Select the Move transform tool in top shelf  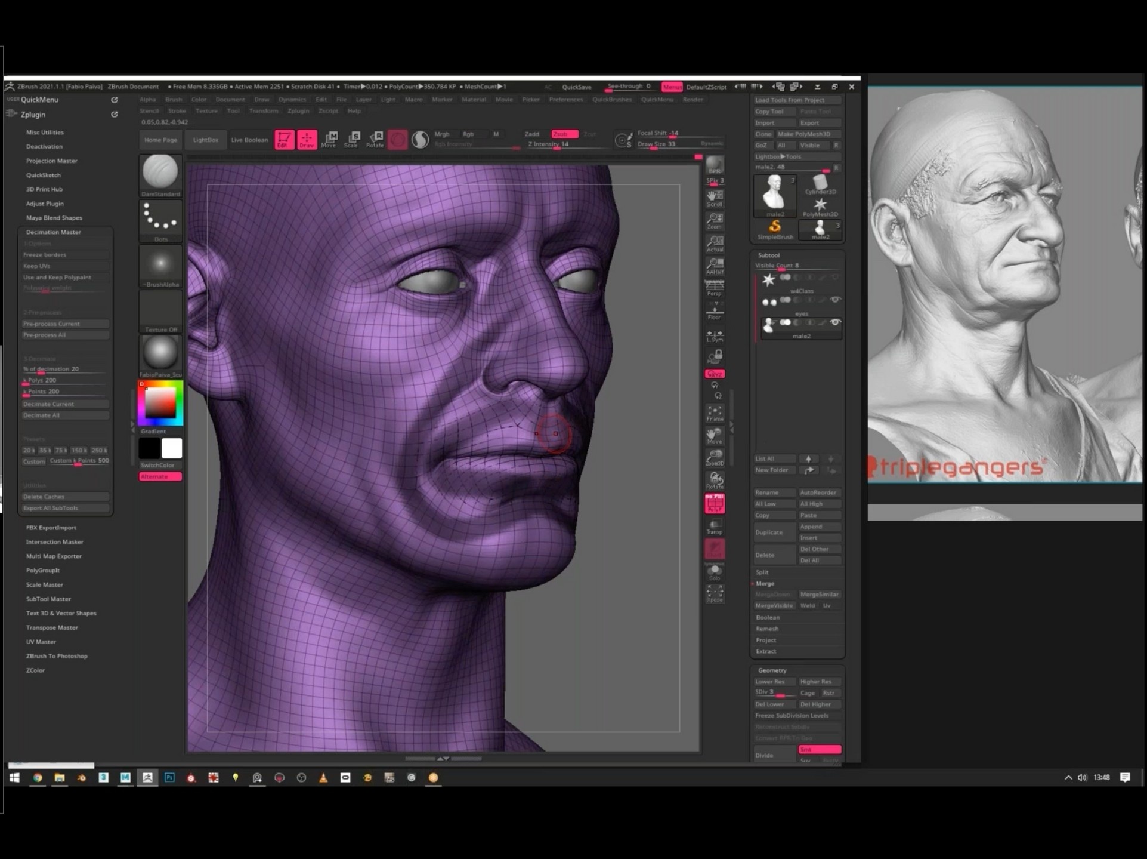click(x=329, y=139)
